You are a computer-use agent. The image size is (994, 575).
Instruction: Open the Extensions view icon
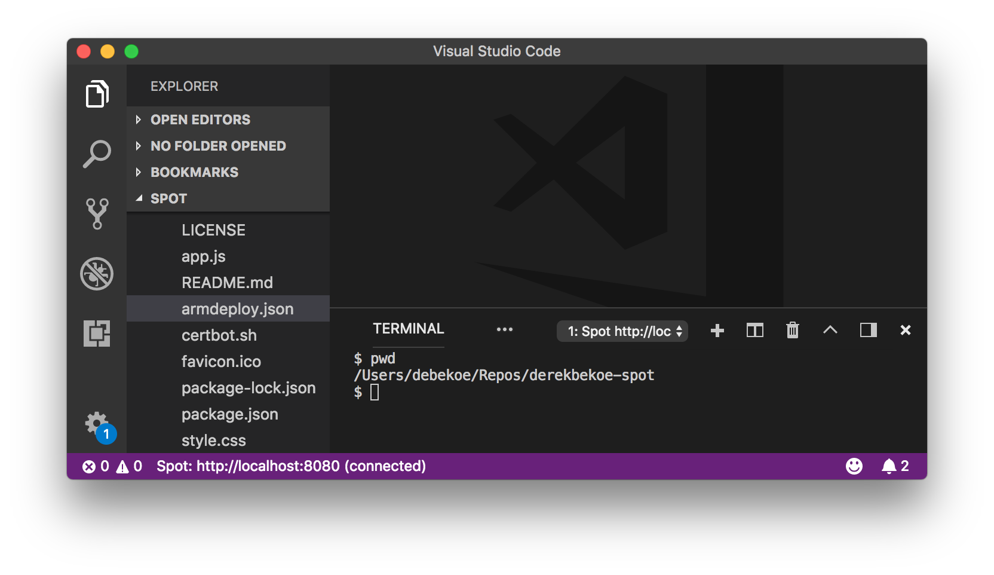(97, 334)
